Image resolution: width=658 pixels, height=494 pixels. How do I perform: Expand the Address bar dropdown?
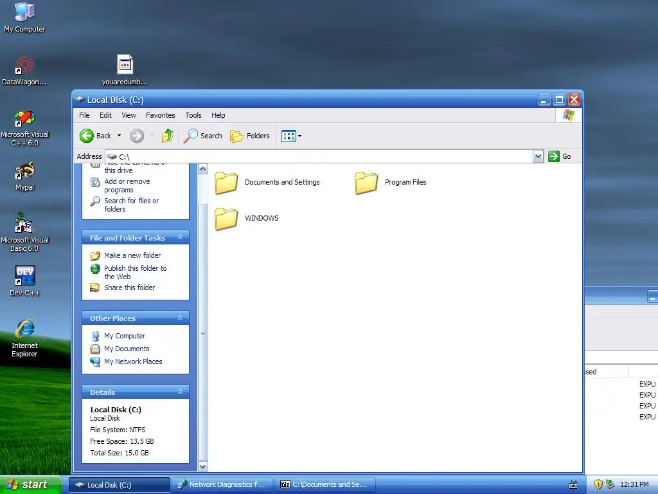click(538, 157)
